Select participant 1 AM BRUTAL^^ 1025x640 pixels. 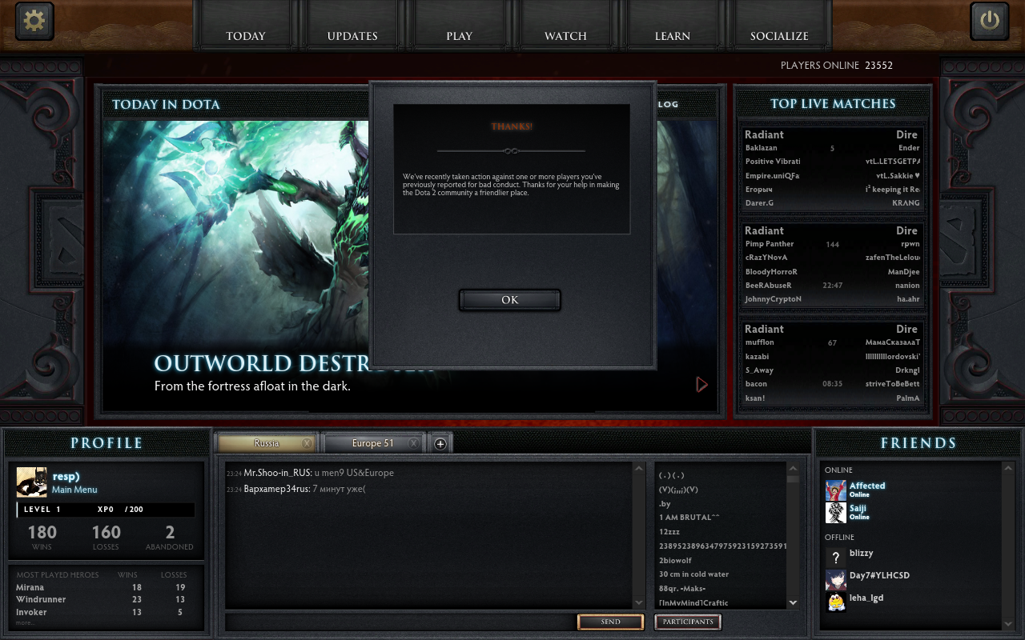point(689,518)
